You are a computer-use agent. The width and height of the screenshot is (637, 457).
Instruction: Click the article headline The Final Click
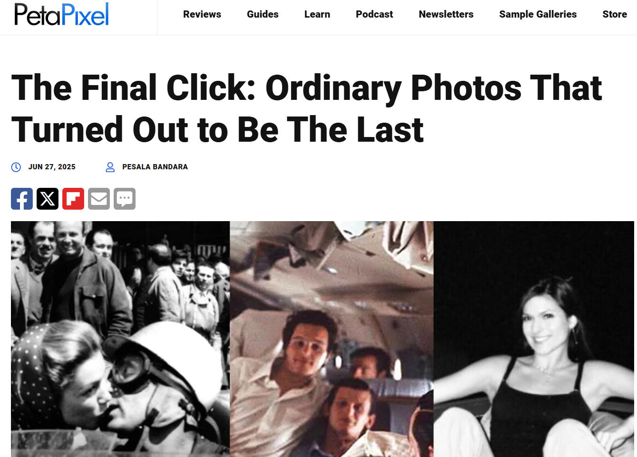tap(307, 108)
